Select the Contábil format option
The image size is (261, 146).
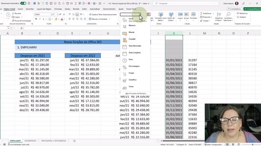(135, 40)
